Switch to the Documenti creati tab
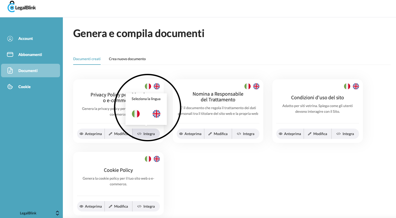 tap(87, 59)
